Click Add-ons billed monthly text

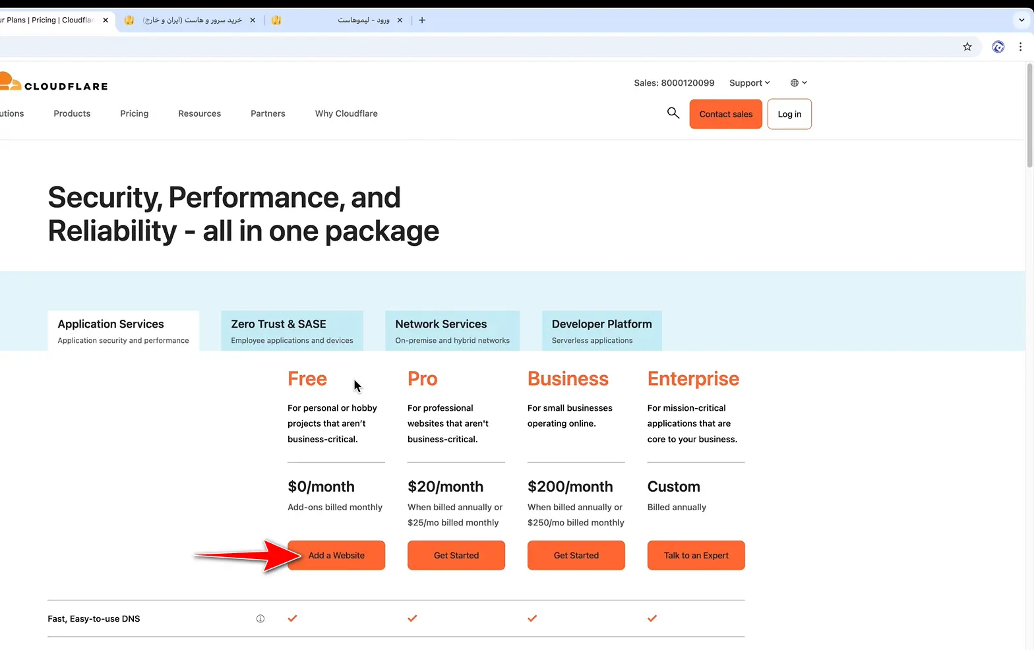point(335,507)
